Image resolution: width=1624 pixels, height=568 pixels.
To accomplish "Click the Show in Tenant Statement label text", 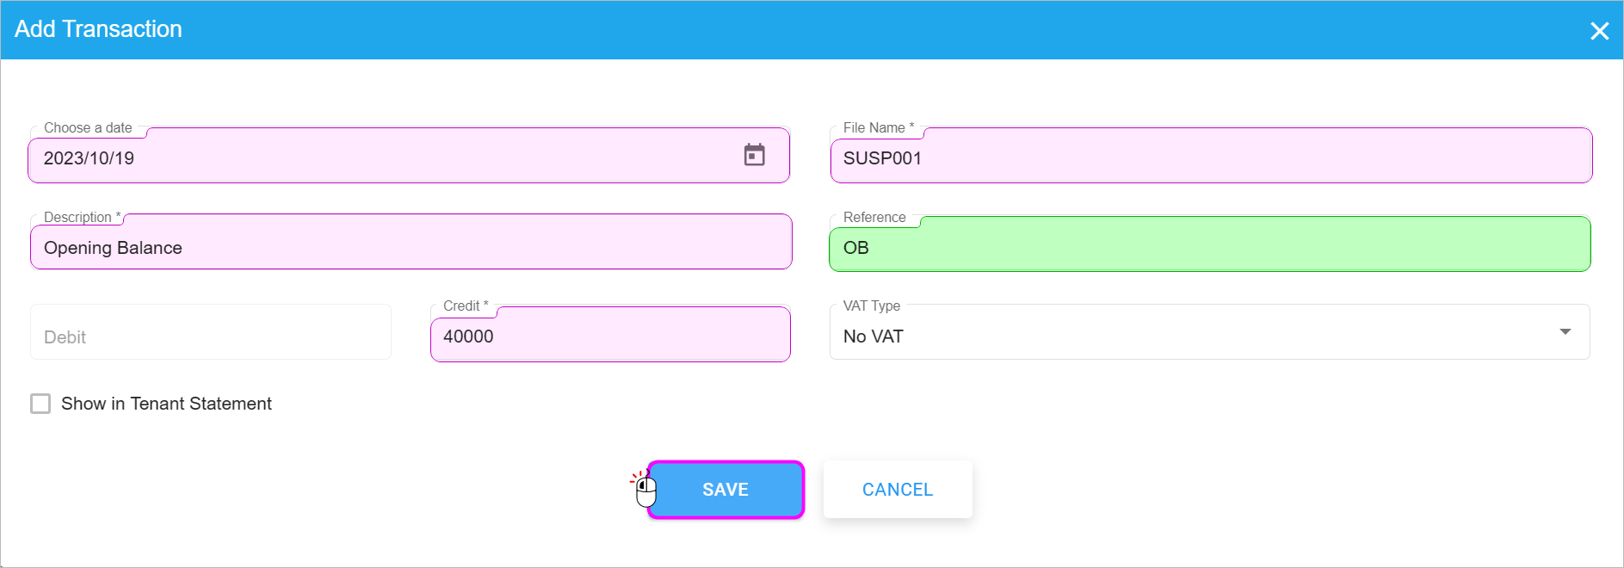I will (166, 404).
